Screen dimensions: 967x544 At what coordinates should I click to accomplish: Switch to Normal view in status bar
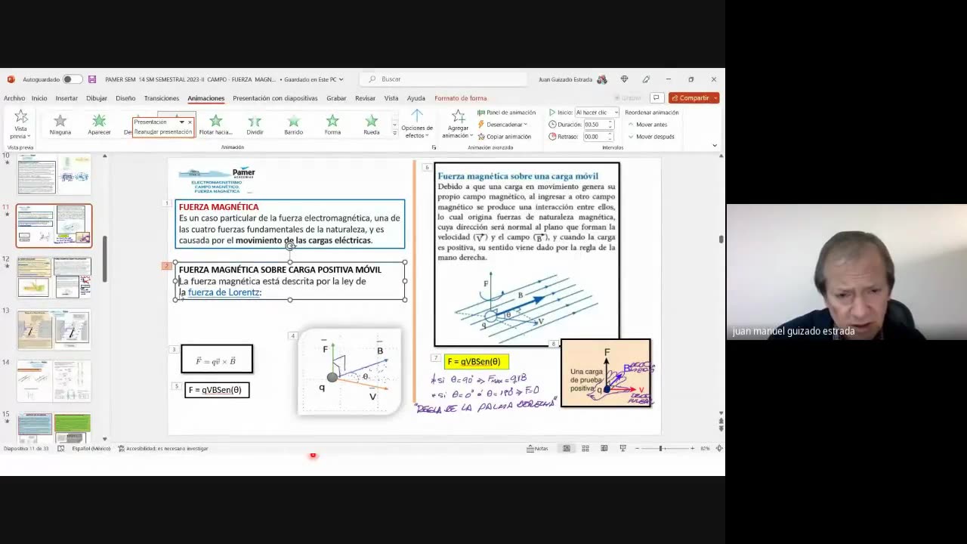(567, 449)
